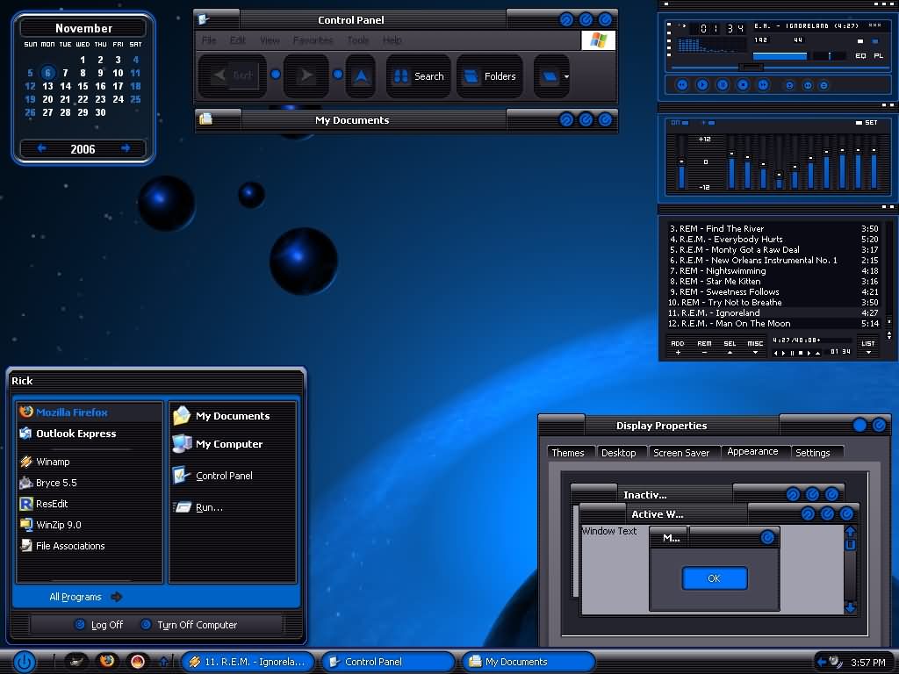899x674 pixels.
Task: Click the Up folder arrow icon
Action: point(361,75)
